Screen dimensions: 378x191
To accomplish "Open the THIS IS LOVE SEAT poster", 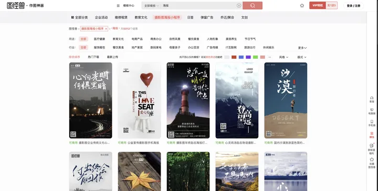I will click(x=139, y=100).
